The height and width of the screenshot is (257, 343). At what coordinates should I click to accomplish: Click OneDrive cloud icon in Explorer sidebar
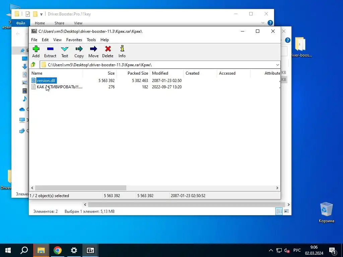click(22, 109)
